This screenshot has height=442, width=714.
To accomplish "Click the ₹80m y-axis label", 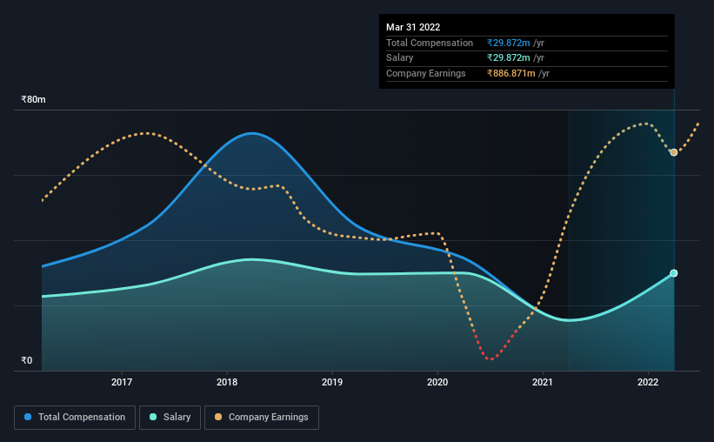I will tap(33, 99).
